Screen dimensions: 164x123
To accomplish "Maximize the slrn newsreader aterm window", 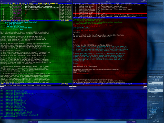I will coord(69,1).
